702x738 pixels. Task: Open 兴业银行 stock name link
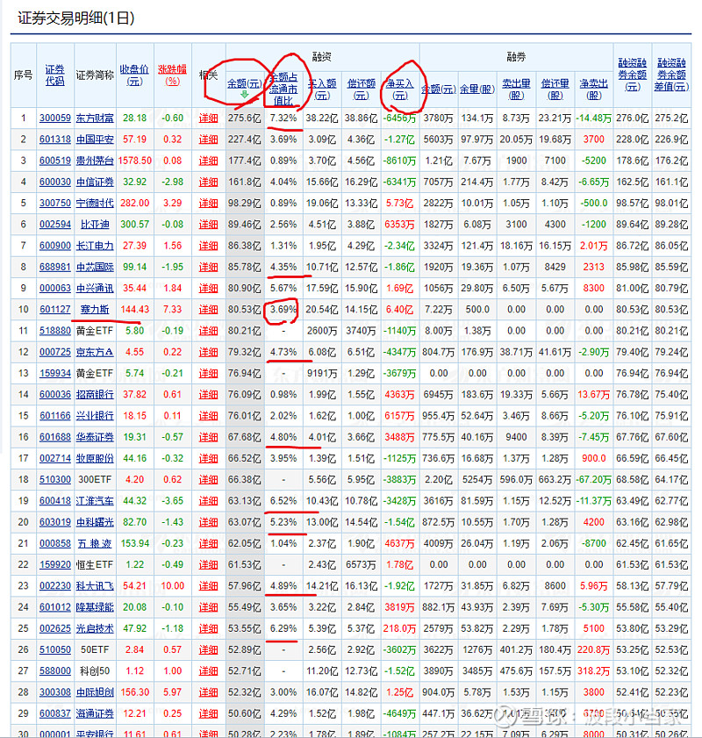coord(95,416)
